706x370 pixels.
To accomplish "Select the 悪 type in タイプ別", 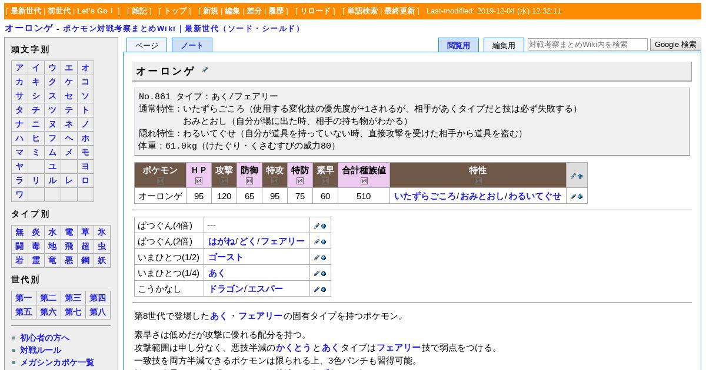I will tap(69, 260).
